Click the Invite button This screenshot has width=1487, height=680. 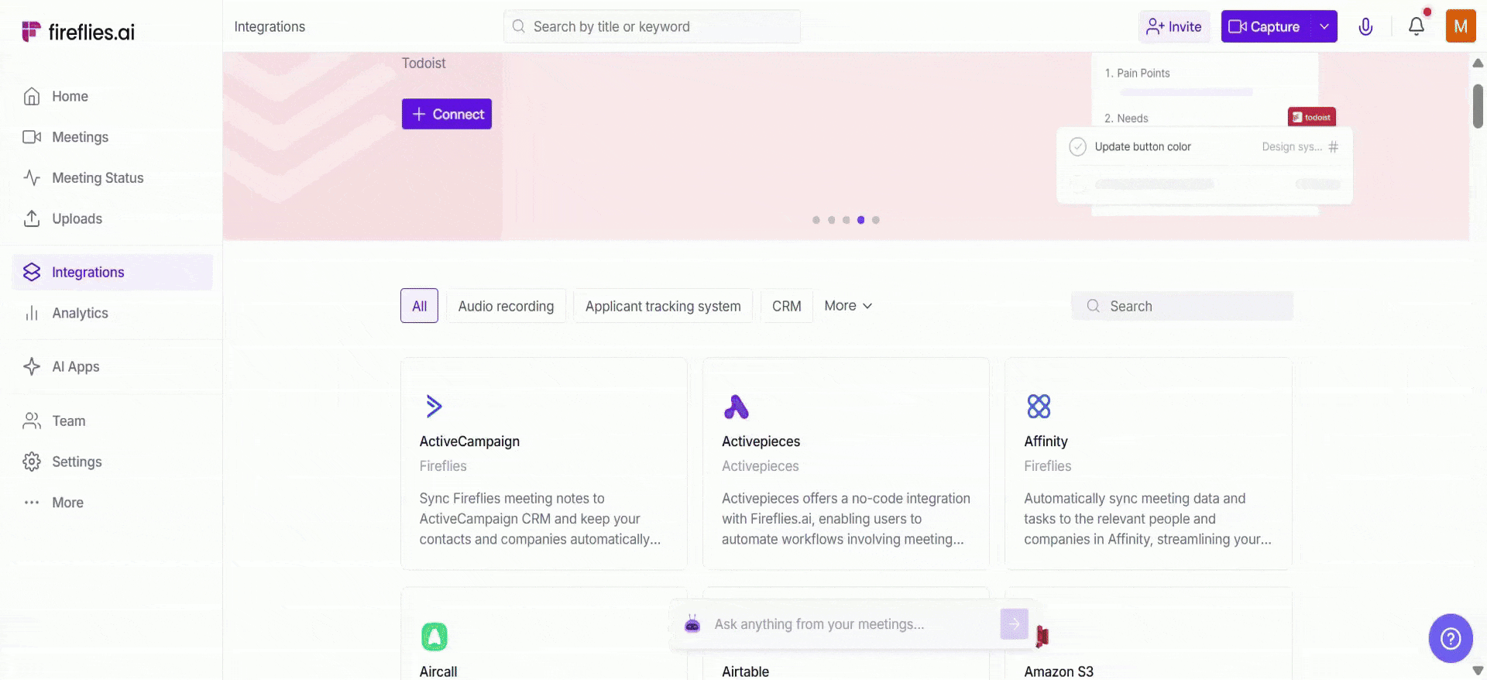pyautogui.click(x=1174, y=26)
